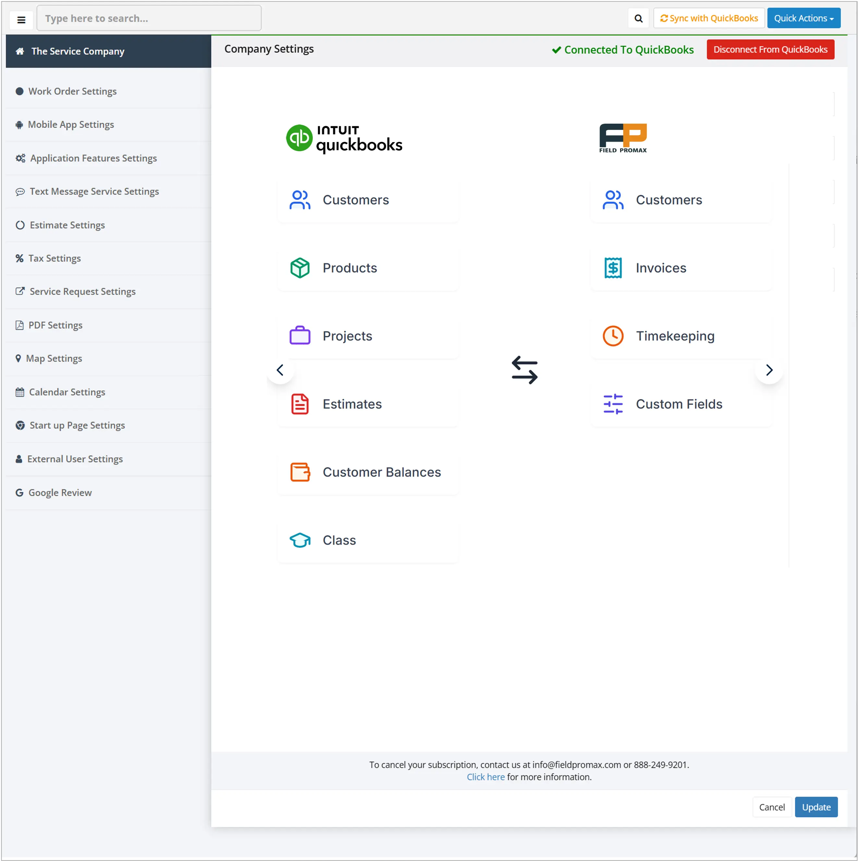Click the Map Settings pin icon
The image size is (858, 861).
18,359
